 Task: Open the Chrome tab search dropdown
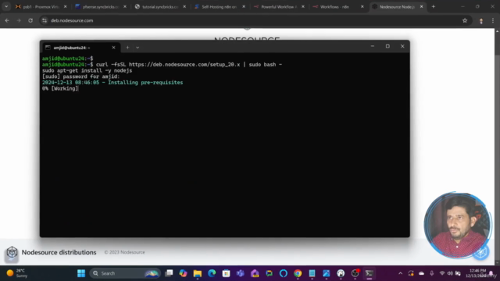pyautogui.click(x=6, y=7)
